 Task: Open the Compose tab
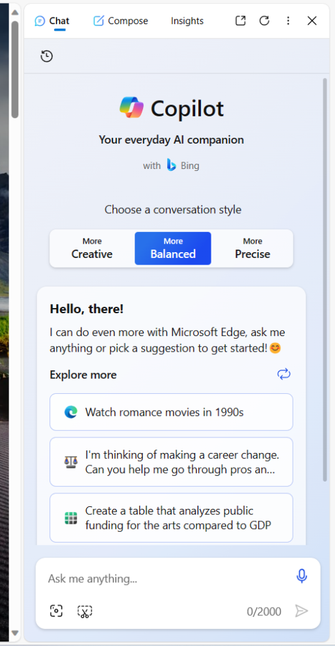pyautogui.click(x=120, y=21)
